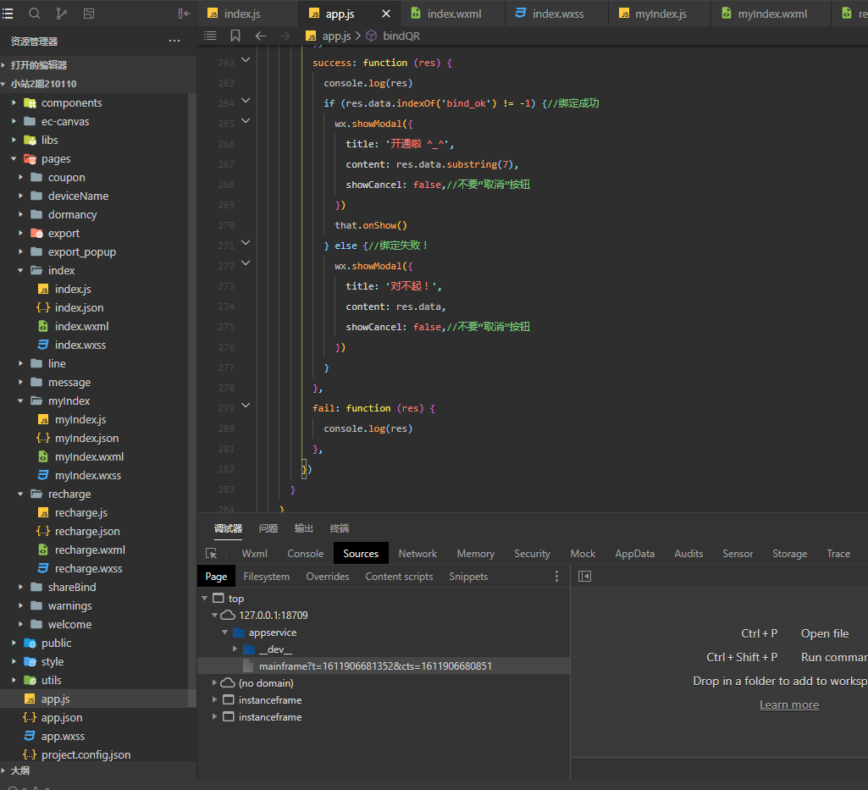868x790 pixels.
Task: Click bindQR symbol in breadcrumb
Action: tap(401, 36)
